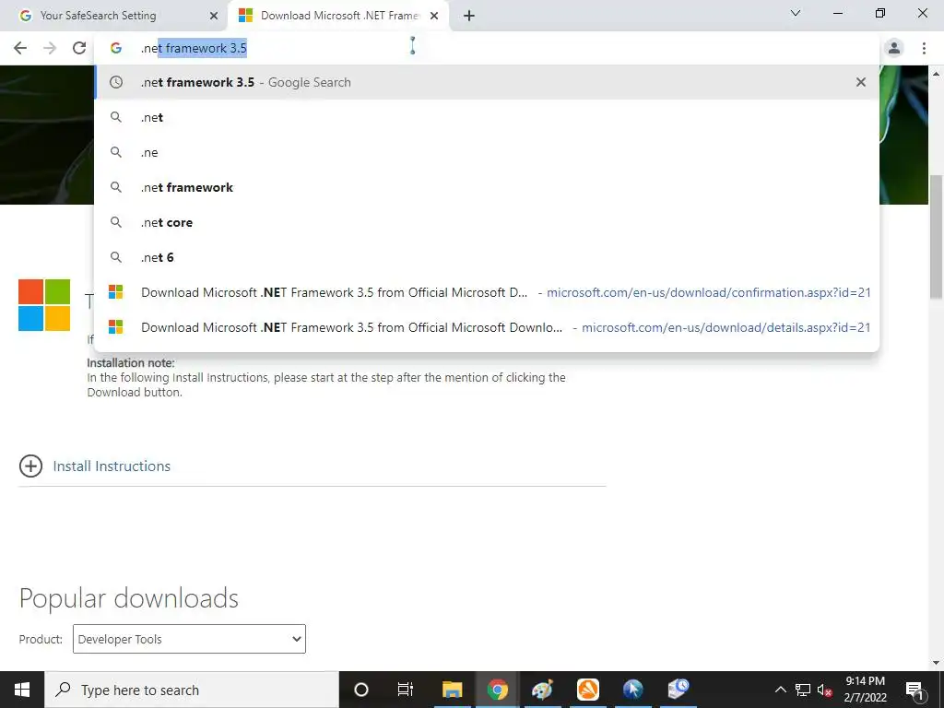Screen dimensions: 944x708
Task: Select the ".net framework" suggestion
Action: 487,187
